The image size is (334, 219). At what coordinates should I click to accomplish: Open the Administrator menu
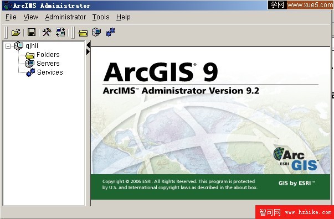pos(65,17)
